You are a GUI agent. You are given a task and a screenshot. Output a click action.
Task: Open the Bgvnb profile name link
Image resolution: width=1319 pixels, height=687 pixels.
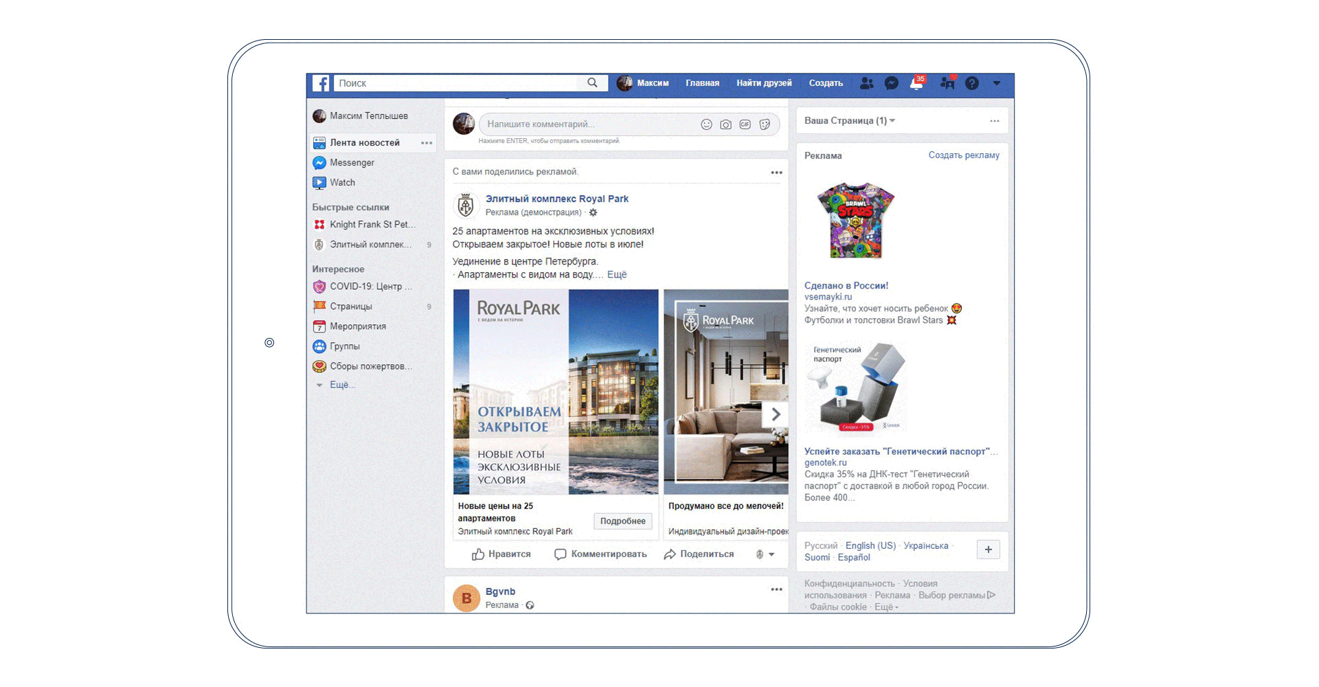pyautogui.click(x=500, y=592)
